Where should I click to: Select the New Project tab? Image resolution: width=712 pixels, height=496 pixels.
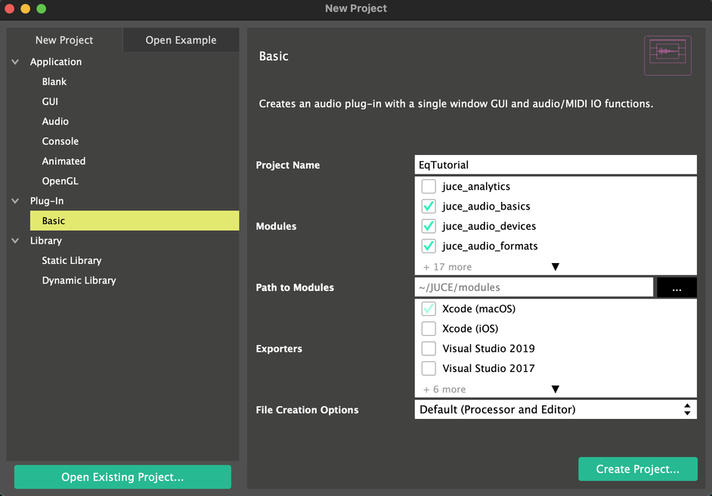(64, 40)
